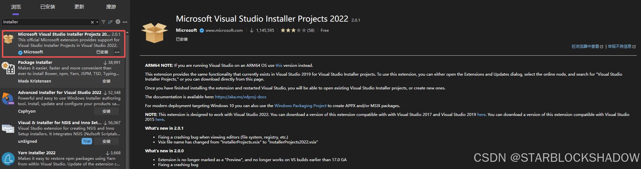This screenshot has width=641, height=169.
Task: Click the sort order icon
Action: click(x=110, y=22)
